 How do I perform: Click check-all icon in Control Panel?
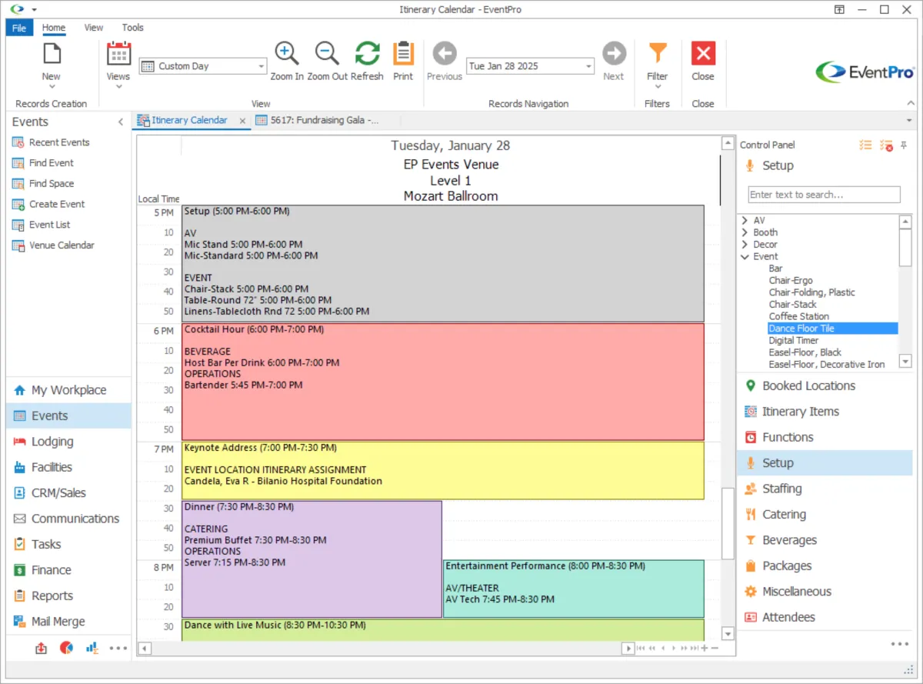(x=865, y=145)
